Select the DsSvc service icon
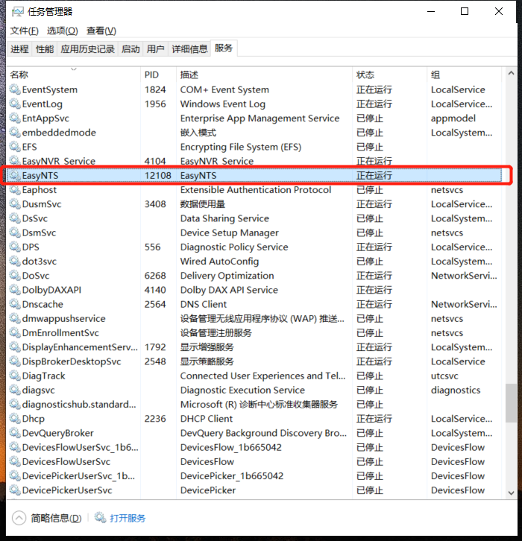522x541 pixels. 15,218
